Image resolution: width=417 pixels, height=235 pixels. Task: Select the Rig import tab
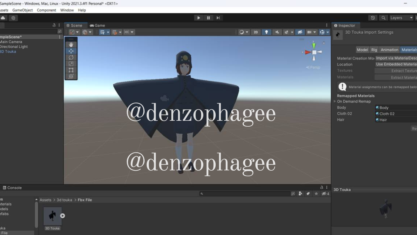[x=374, y=50]
